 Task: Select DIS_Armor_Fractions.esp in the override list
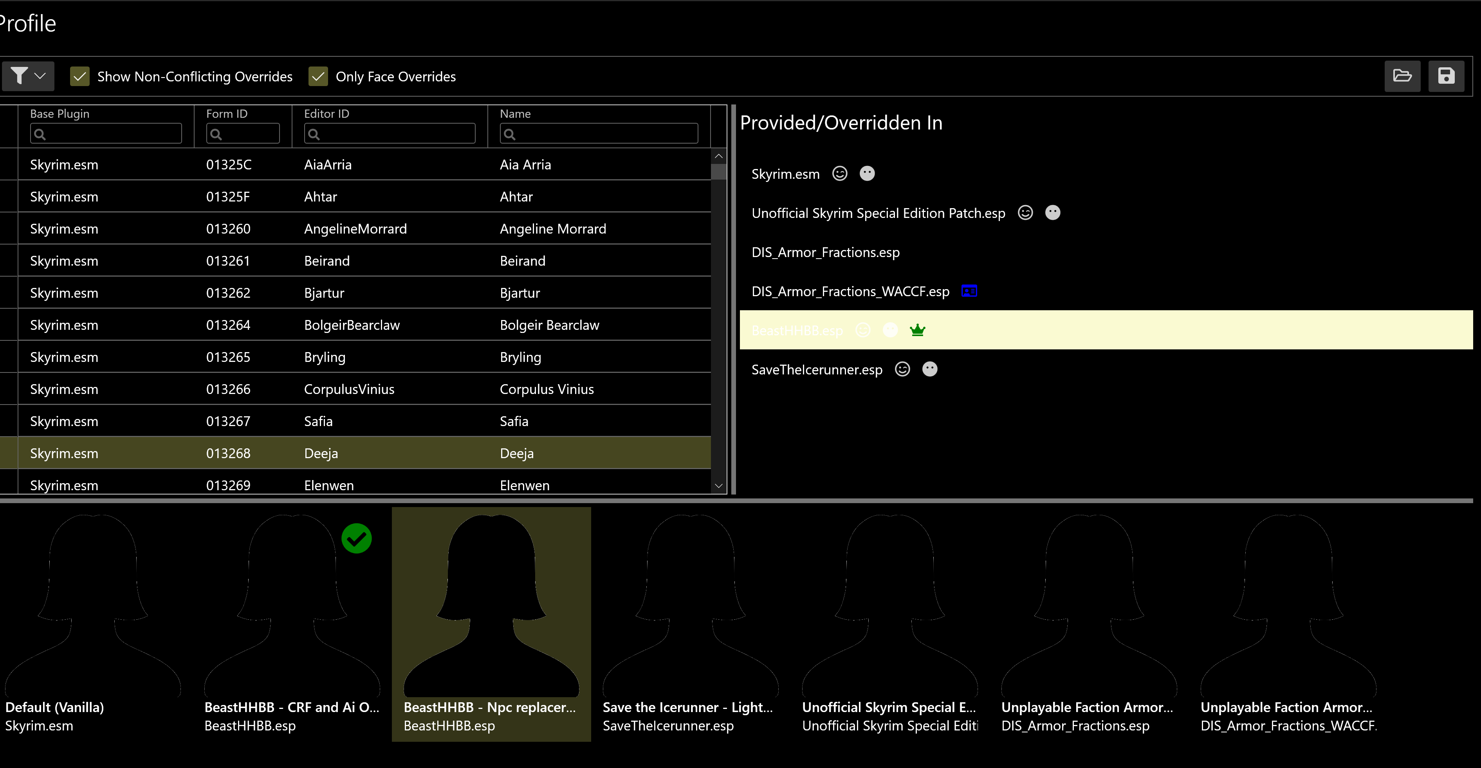(x=825, y=252)
